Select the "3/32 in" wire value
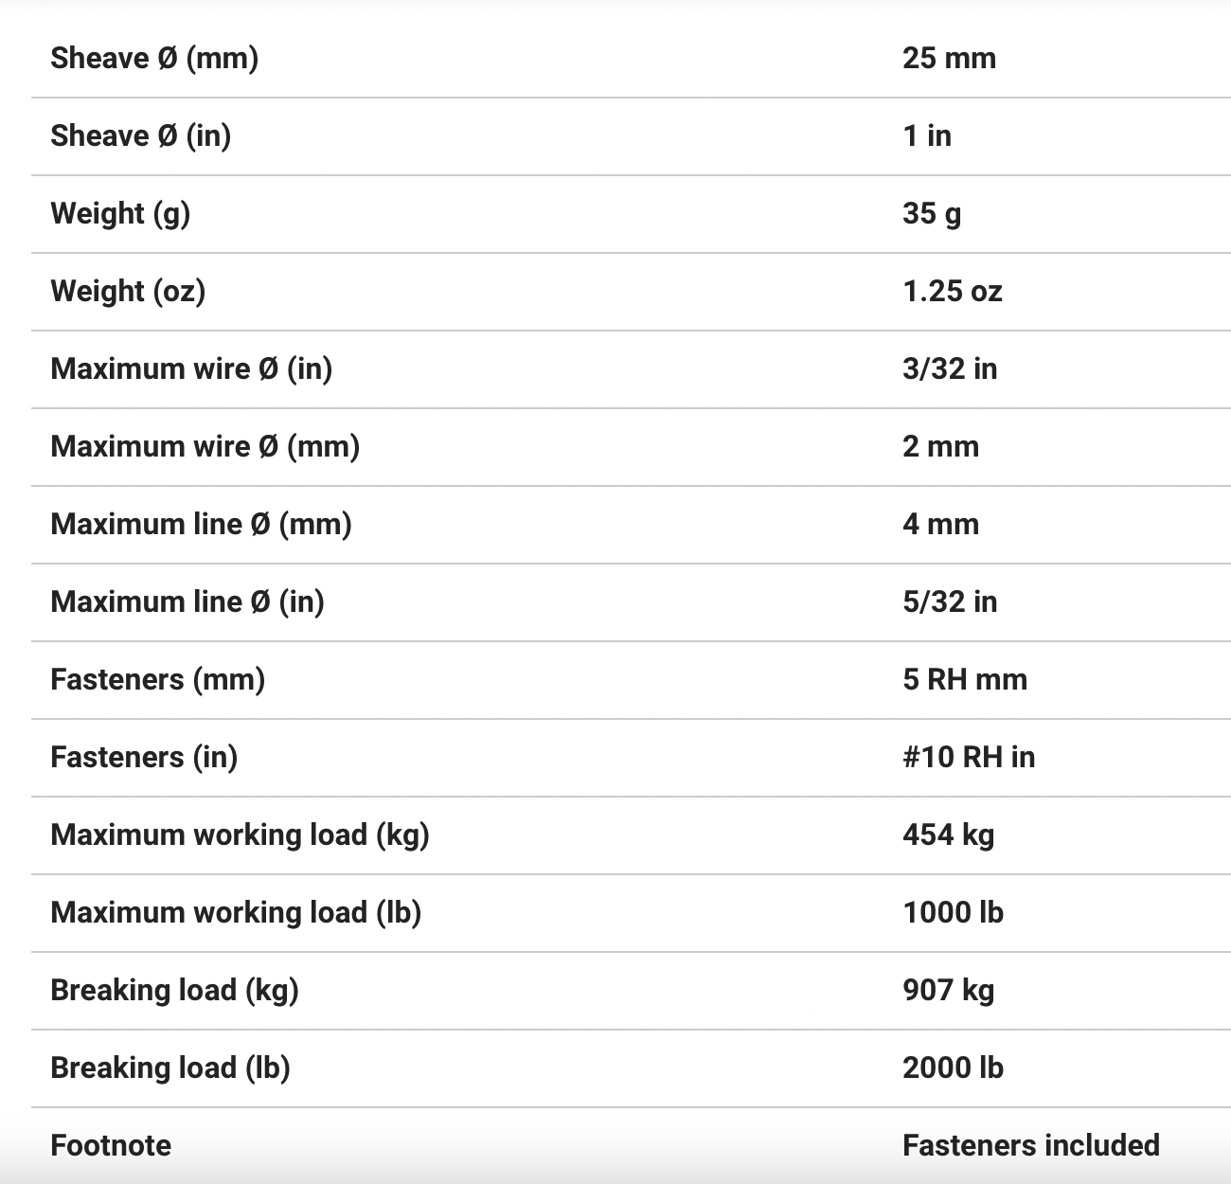This screenshot has width=1231, height=1184. point(950,368)
